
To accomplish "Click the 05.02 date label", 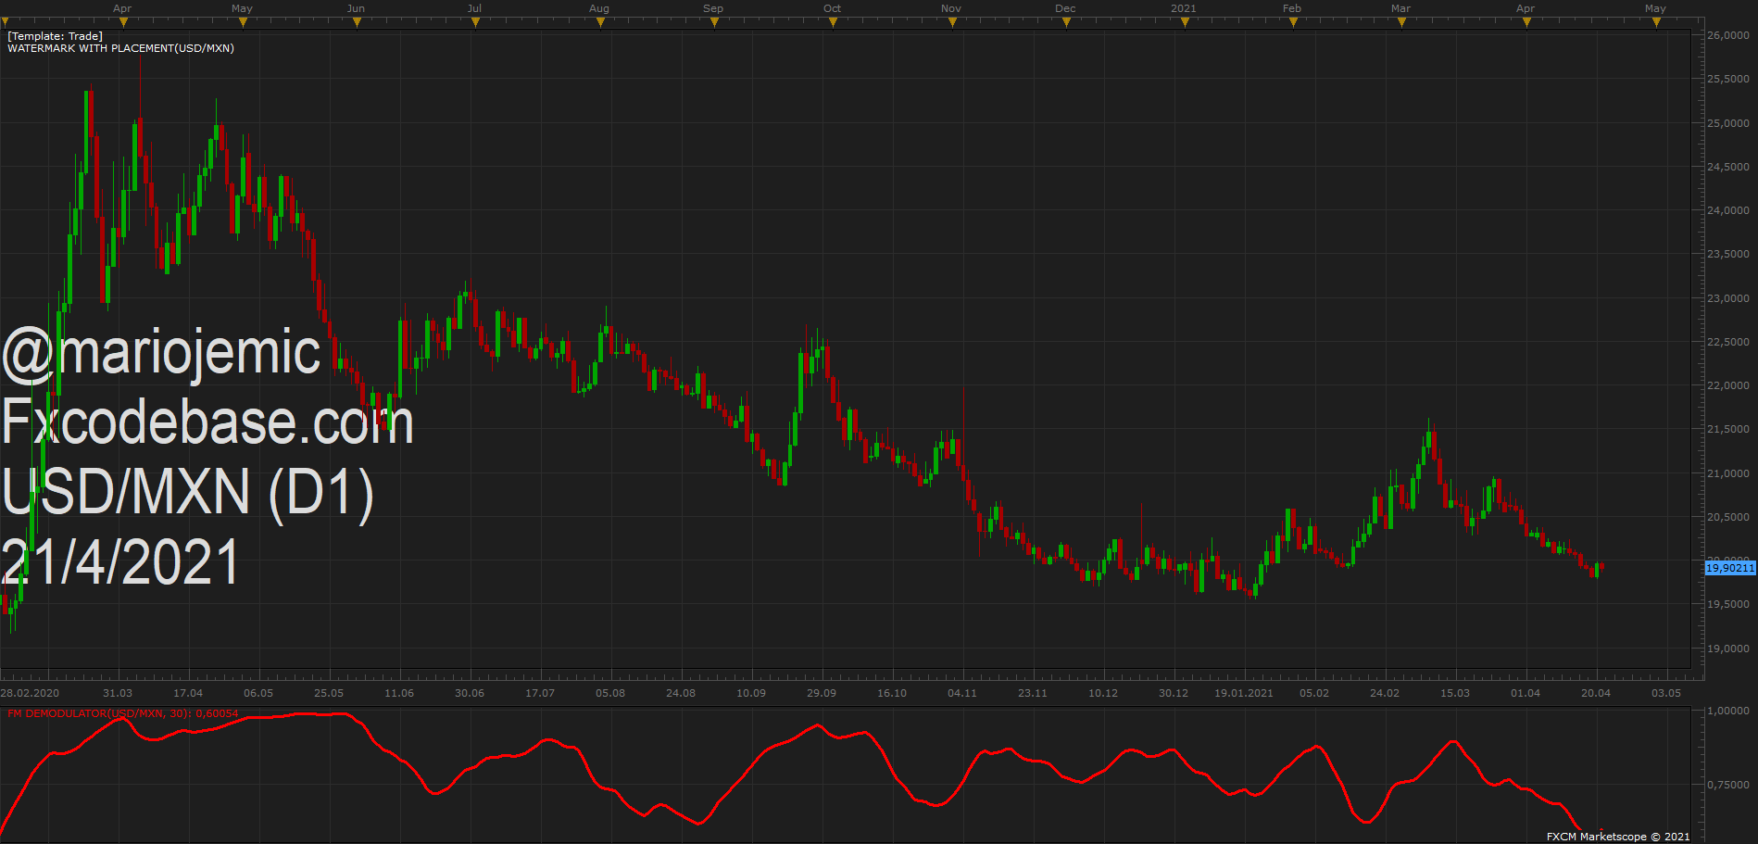I will (1314, 693).
